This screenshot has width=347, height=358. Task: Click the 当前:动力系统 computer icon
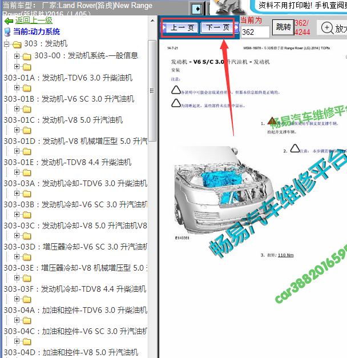[x=7, y=32]
